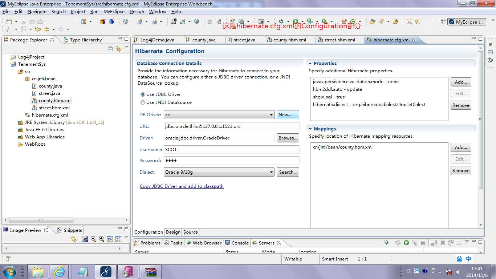Click Add... button in Properties section

coord(461,82)
